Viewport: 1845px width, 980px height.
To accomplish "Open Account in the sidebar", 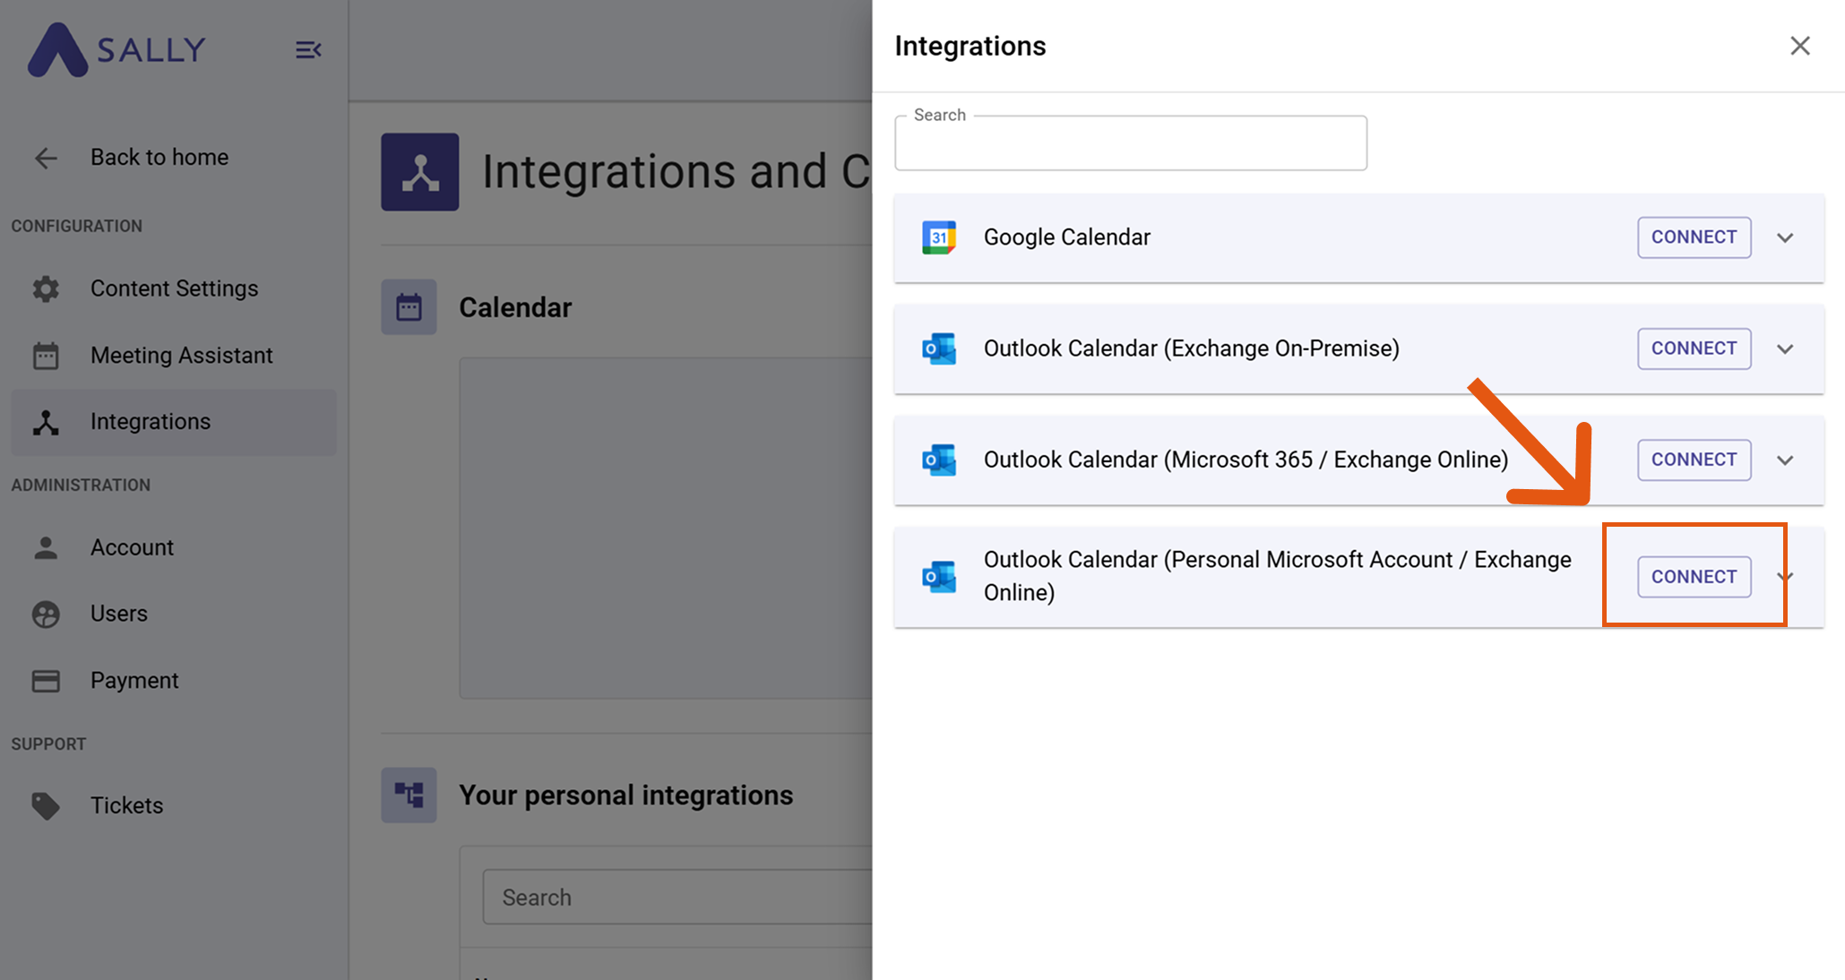I will click(x=132, y=547).
